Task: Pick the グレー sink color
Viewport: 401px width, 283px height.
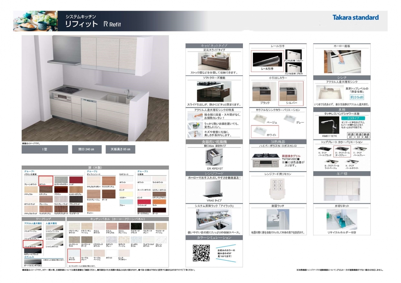Action: coord(290,118)
